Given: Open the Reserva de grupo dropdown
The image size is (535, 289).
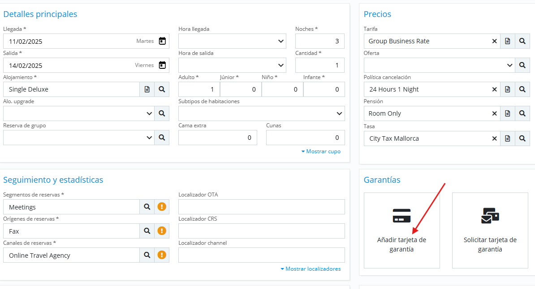Looking at the screenshot, I should pyautogui.click(x=149, y=138).
